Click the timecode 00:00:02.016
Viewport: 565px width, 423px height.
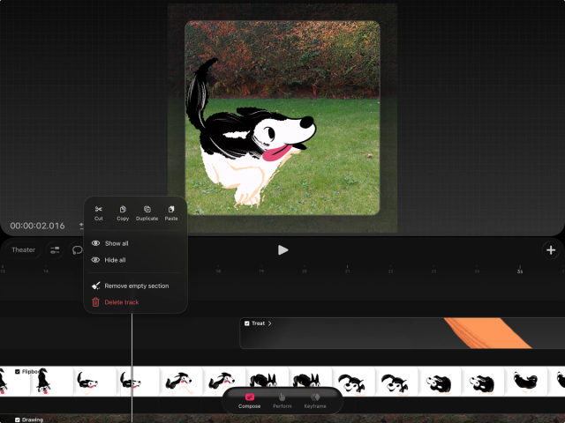pyautogui.click(x=37, y=226)
